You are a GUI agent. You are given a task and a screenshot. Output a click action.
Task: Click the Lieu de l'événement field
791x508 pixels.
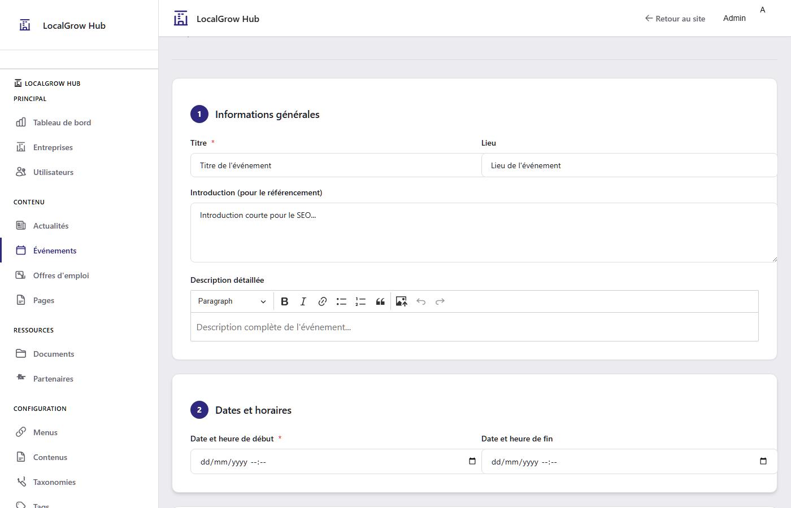(x=629, y=165)
